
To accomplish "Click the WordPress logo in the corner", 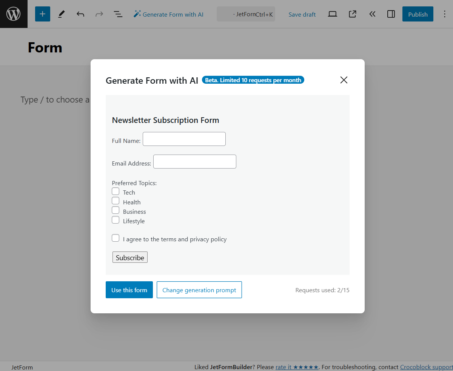I will point(14,14).
